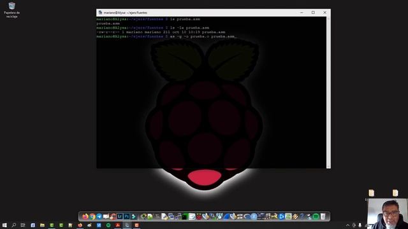This screenshot has height=229, width=408.
Task: Open Papelera de reciclaje desktop icon
Action: (11, 10)
